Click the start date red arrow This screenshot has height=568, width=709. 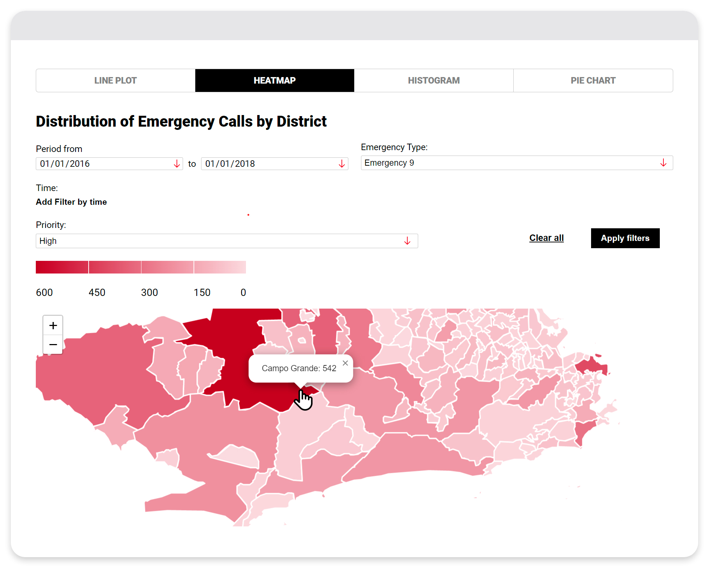177,164
